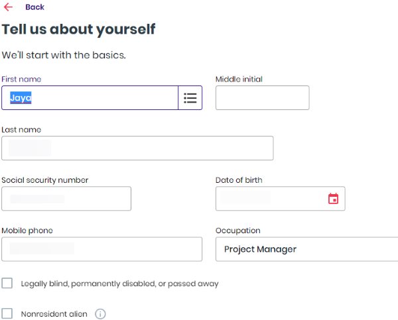Open the Date of birth calendar picker

click(x=333, y=199)
